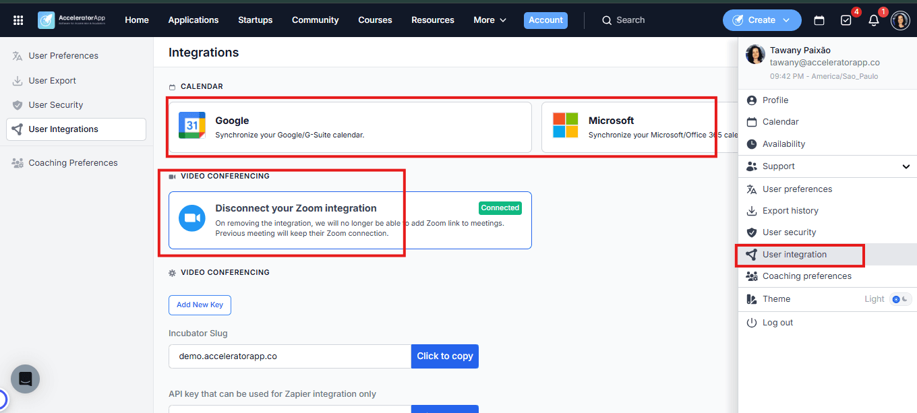Open the calendar icon in top bar

[819, 20]
